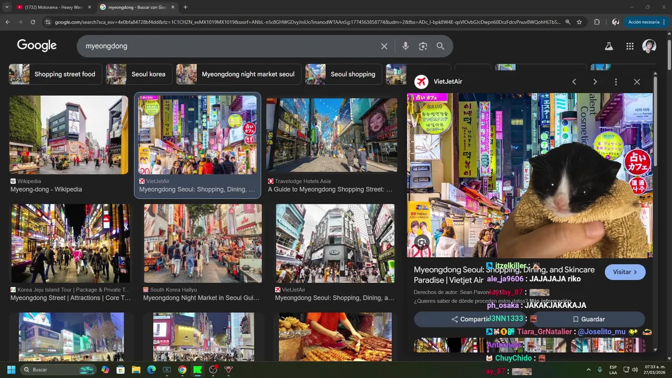The image size is (672, 378).
Task: Close the image preview panel
Action: click(637, 82)
